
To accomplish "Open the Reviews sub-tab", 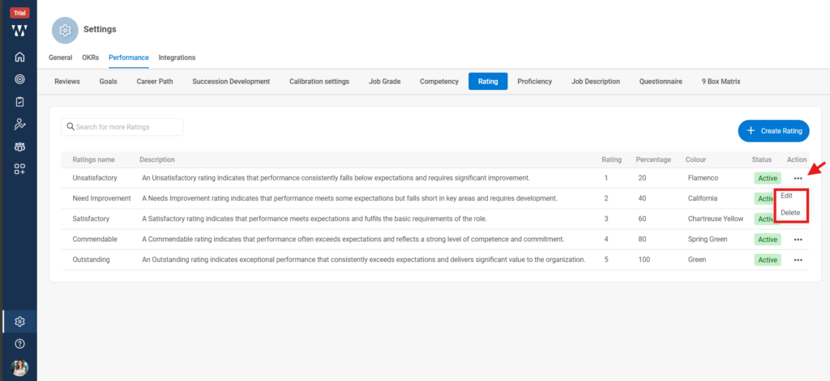I will pos(67,82).
